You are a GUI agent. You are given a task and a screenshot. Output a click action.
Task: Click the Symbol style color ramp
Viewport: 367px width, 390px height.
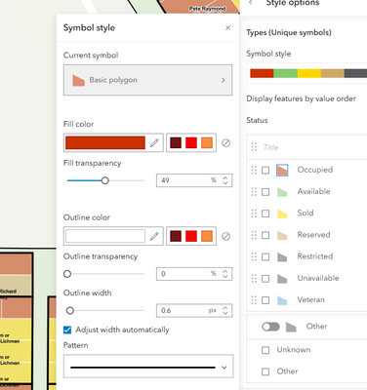[308, 73]
